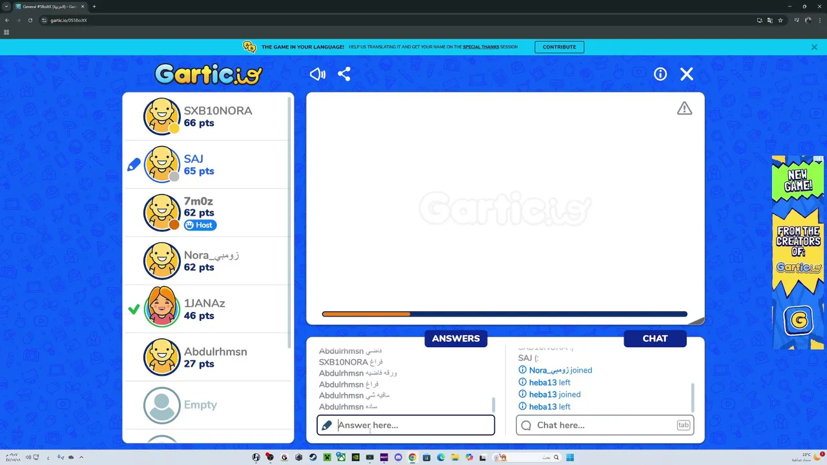Click SAJ's avatar
The width and height of the screenshot is (827, 465).
coord(162,164)
